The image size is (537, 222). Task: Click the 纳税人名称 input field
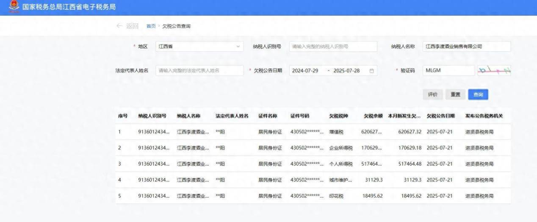[x=467, y=47]
